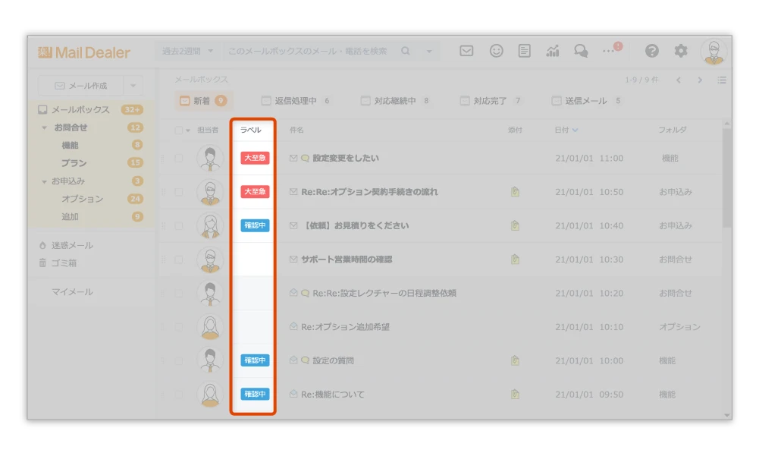Click the smiley face feedback icon
Image resolution: width=759 pixels, height=456 pixels.
[495, 51]
